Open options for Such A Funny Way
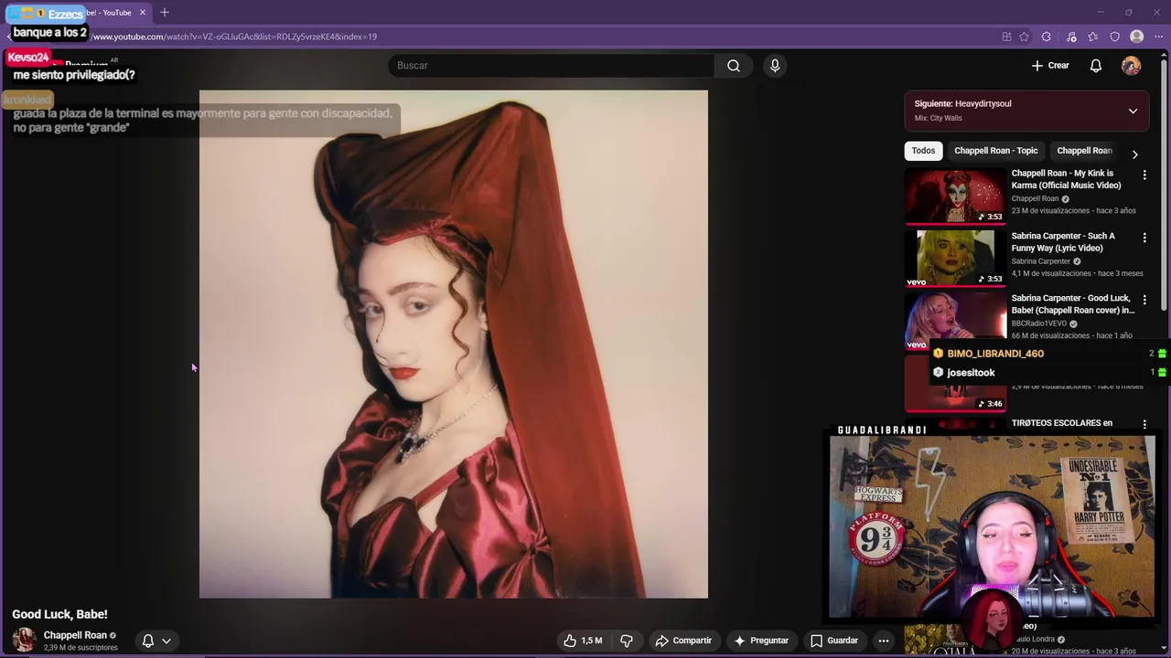This screenshot has height=658, width=1171. pyautogui.click(x=1144, y=238)
